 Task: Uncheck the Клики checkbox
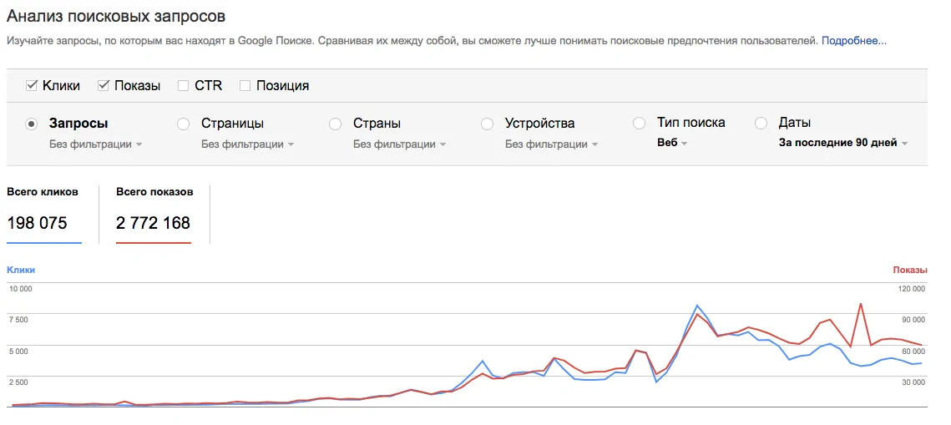pos(32,85)
